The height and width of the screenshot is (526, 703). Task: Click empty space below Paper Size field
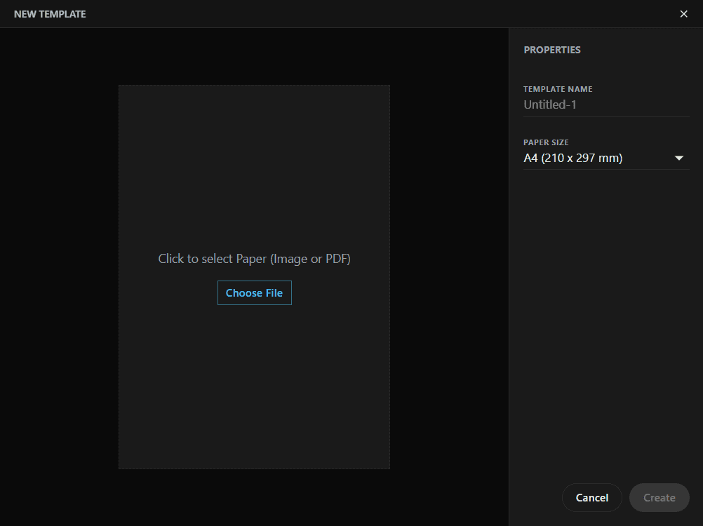606,316
